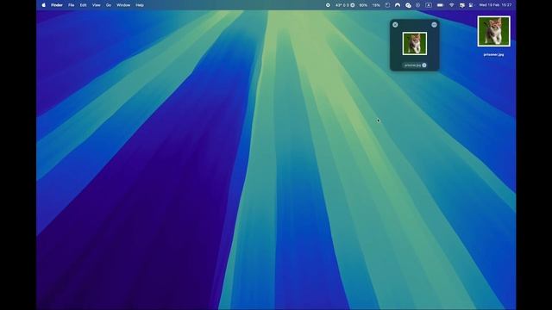The height and width of the screenshot is (310, 552).
Task: Click the file name label in the shelf
Action: point(412,65)
